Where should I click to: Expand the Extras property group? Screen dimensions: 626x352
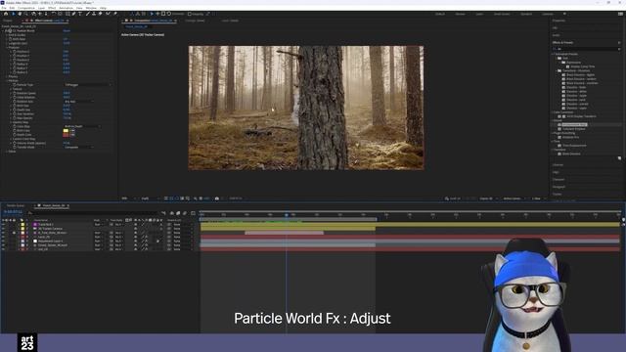click(7, 152)
